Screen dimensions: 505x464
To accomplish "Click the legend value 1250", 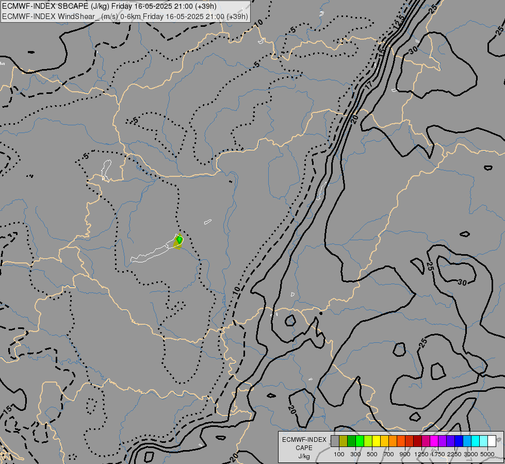I will 421,454.
